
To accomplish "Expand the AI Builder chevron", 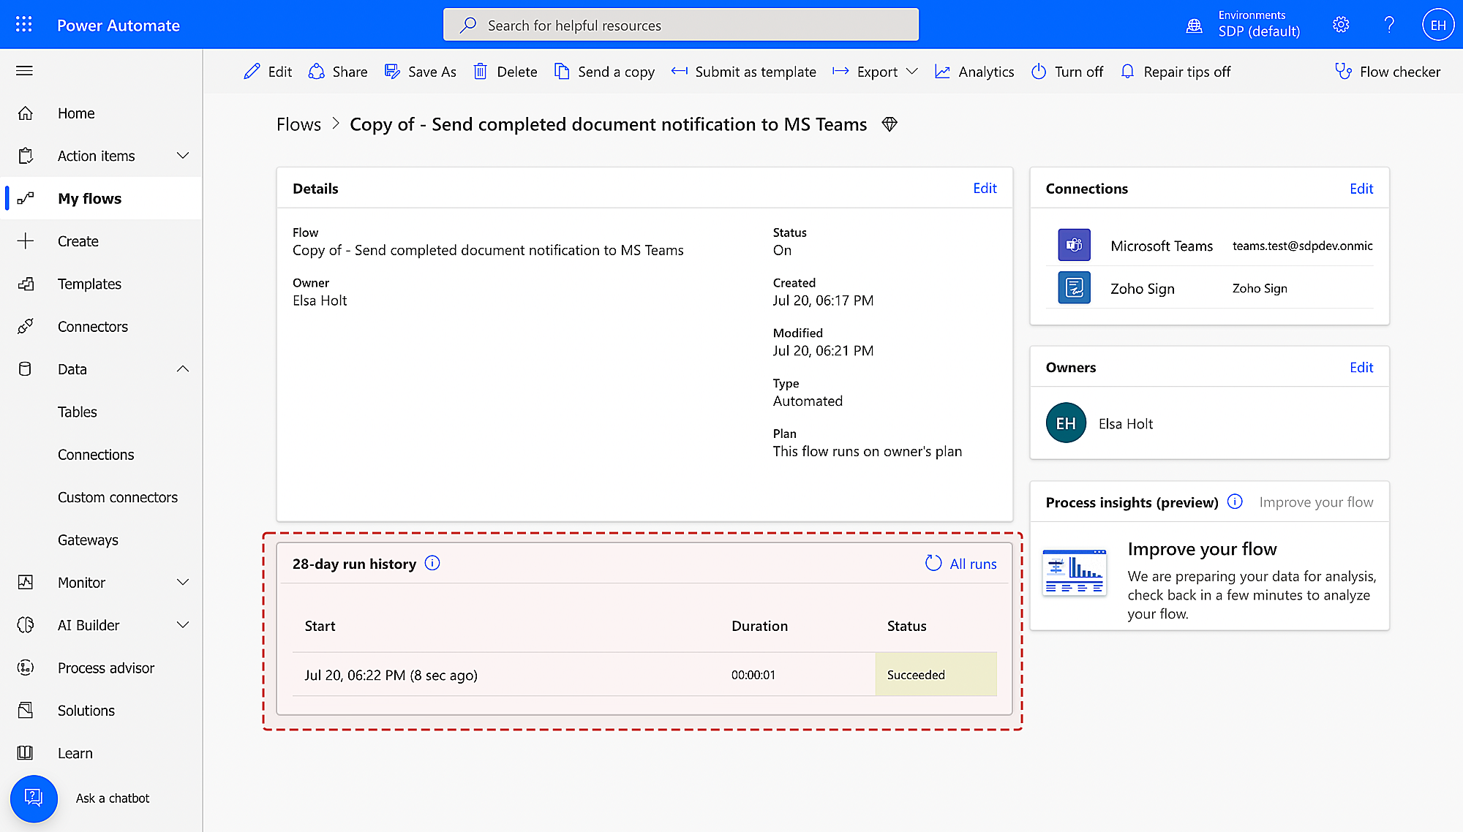I will [183, 625].
